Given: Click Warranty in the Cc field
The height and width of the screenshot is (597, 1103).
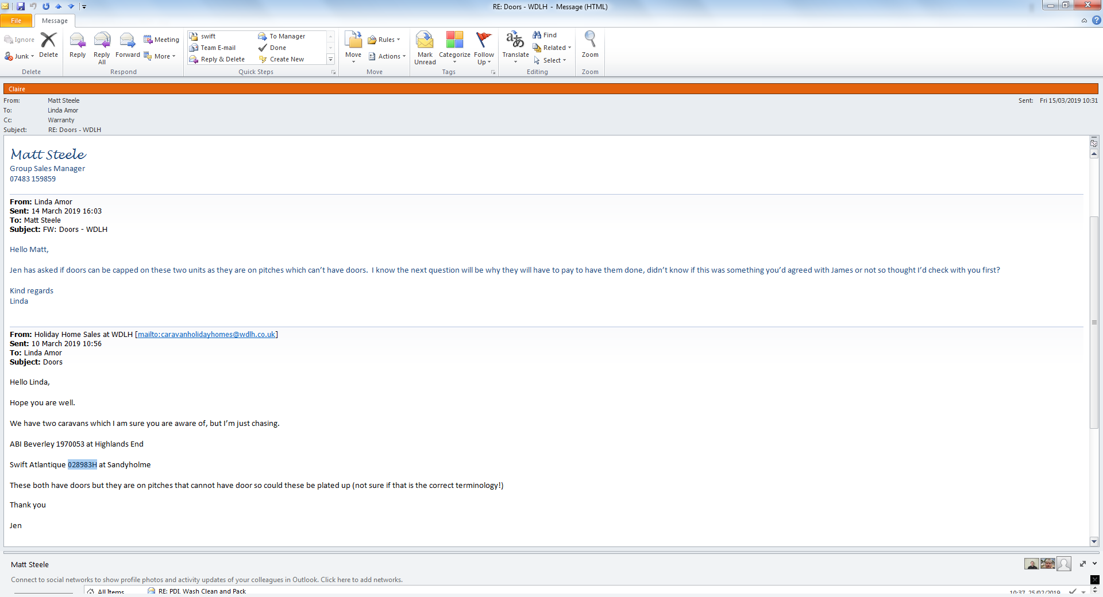Looking at the screenshot, I should (61, 120).
